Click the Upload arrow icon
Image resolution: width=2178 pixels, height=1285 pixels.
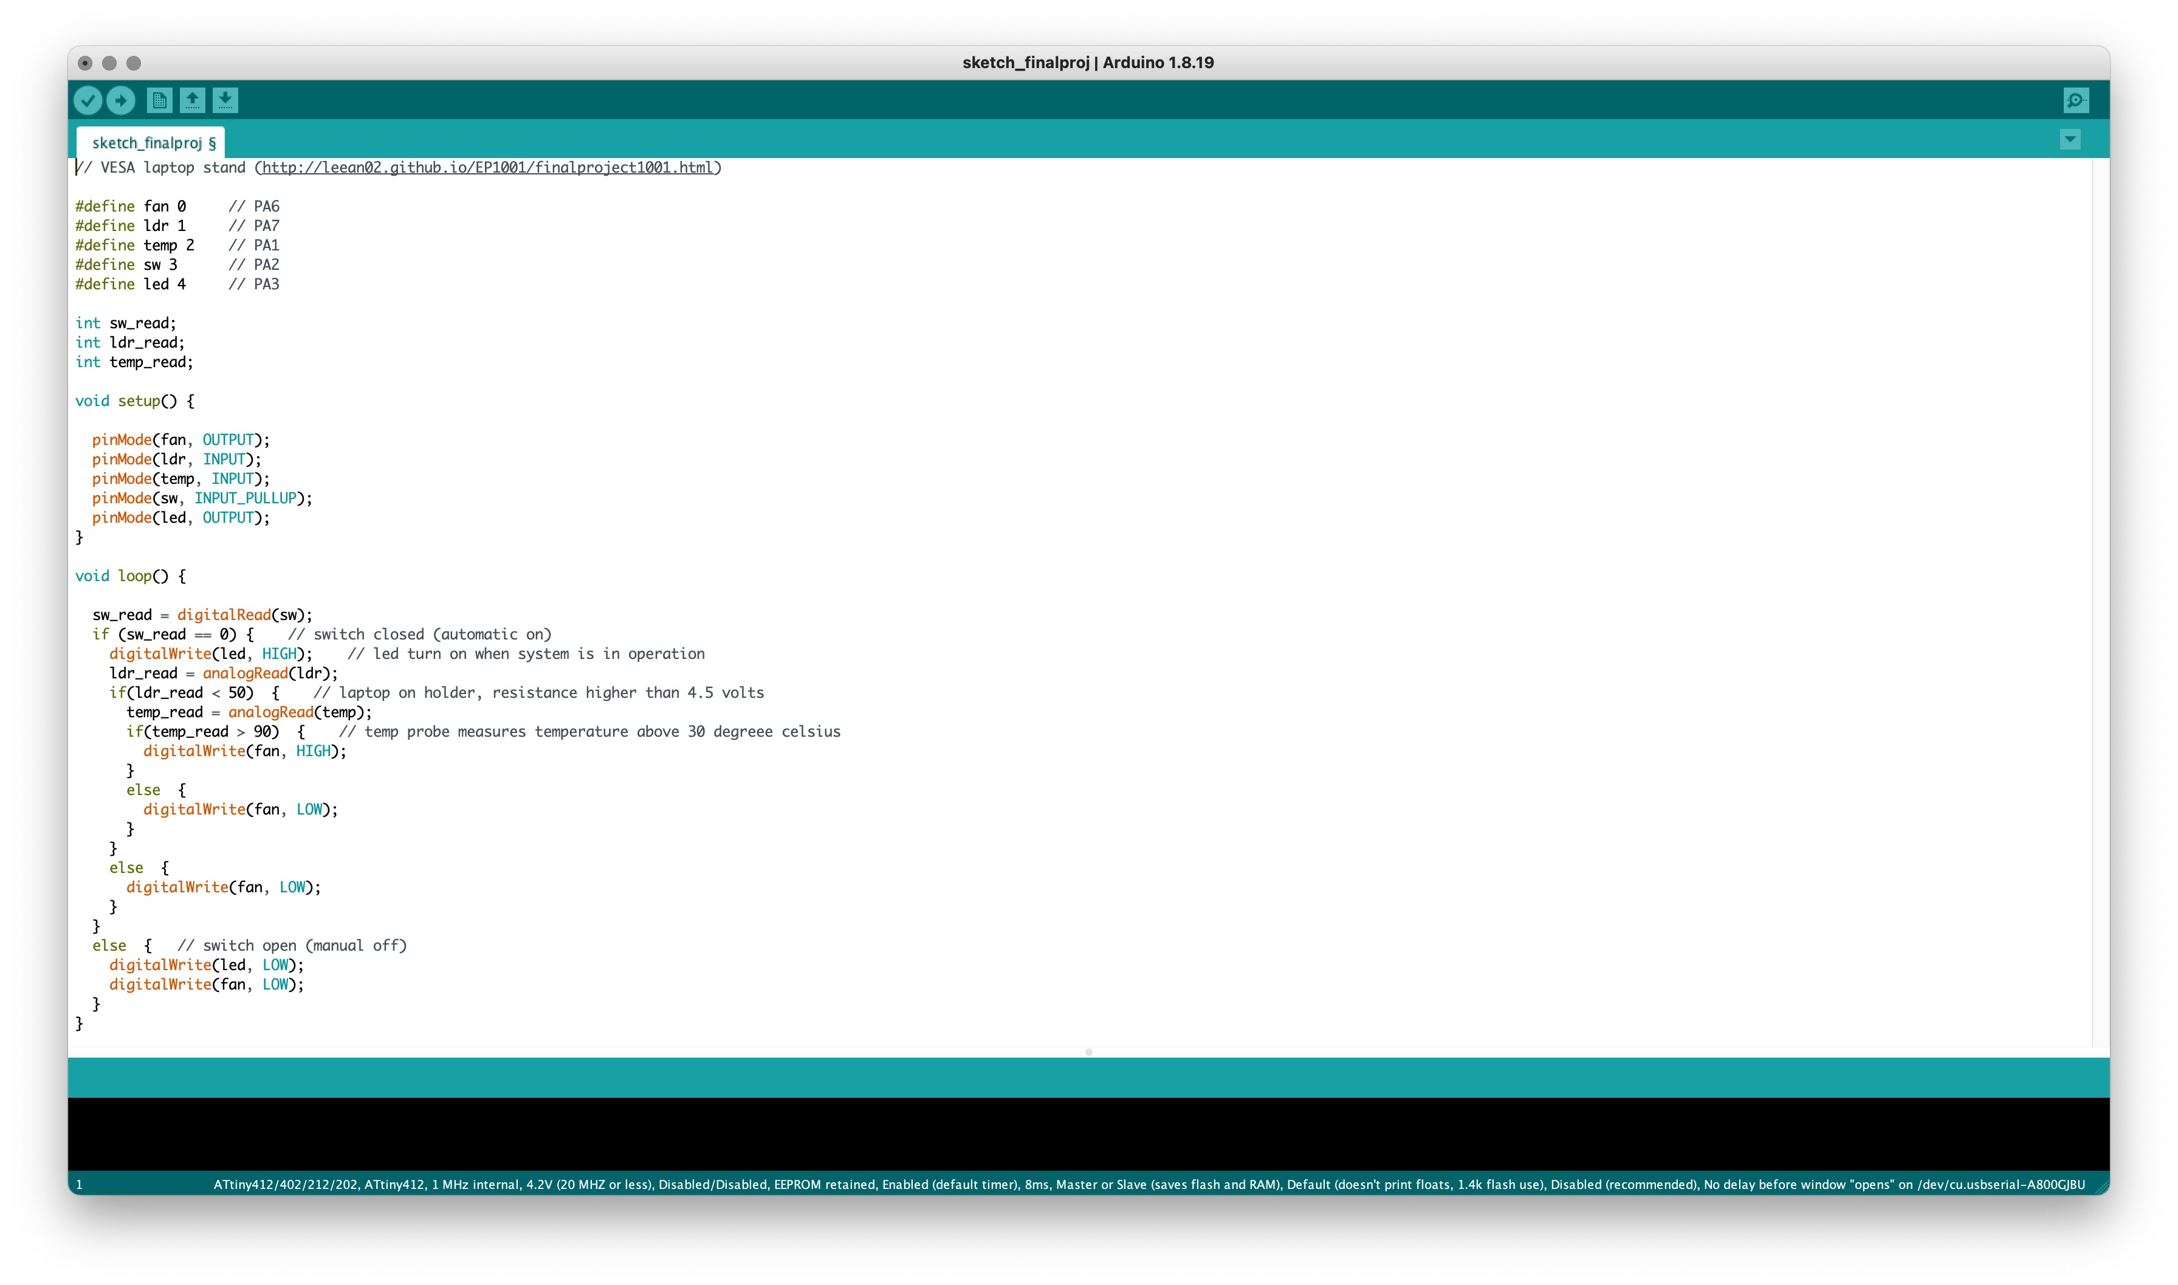120,100
